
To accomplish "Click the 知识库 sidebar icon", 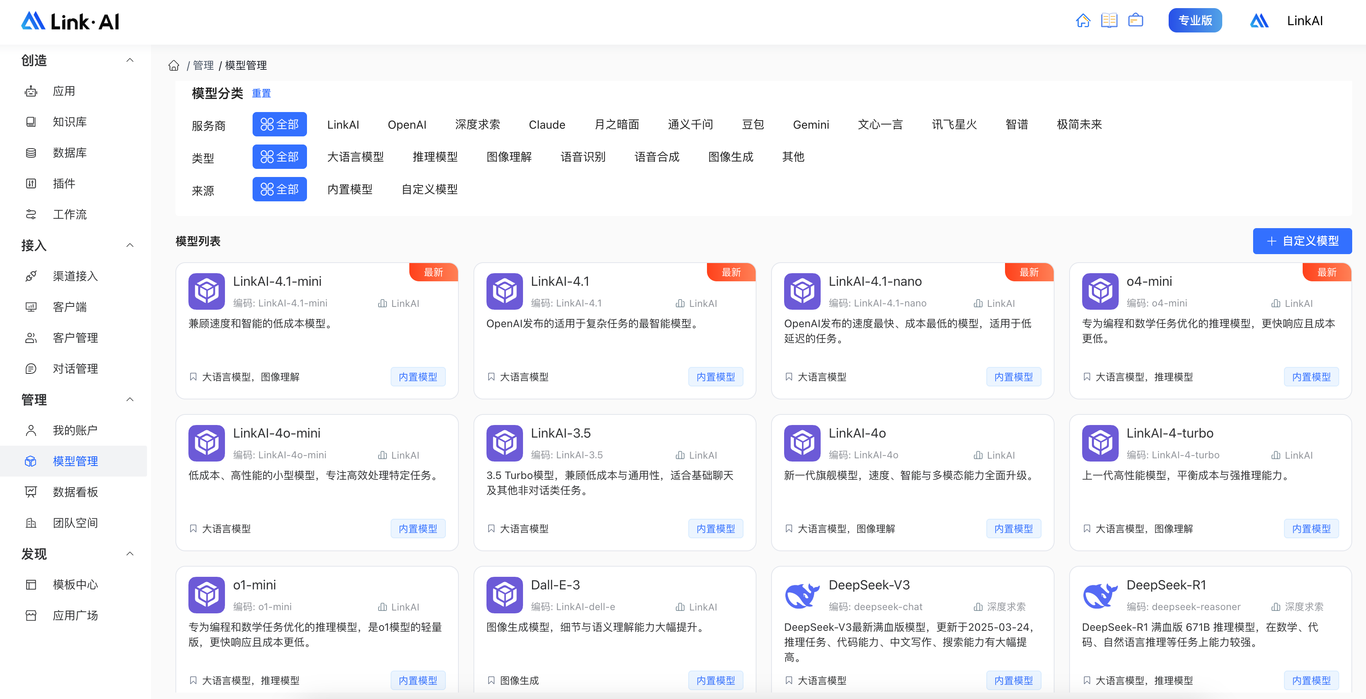I will 31,122.
